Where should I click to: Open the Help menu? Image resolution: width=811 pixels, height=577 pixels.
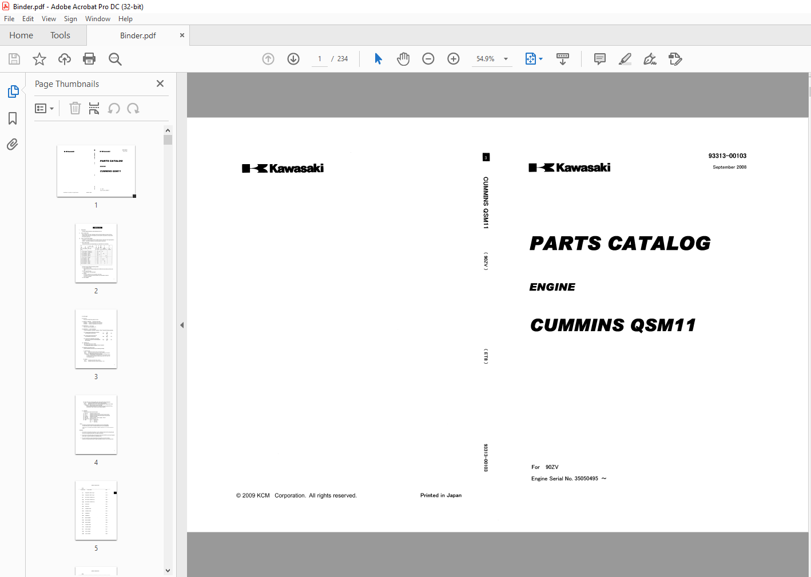click(125, 19)
